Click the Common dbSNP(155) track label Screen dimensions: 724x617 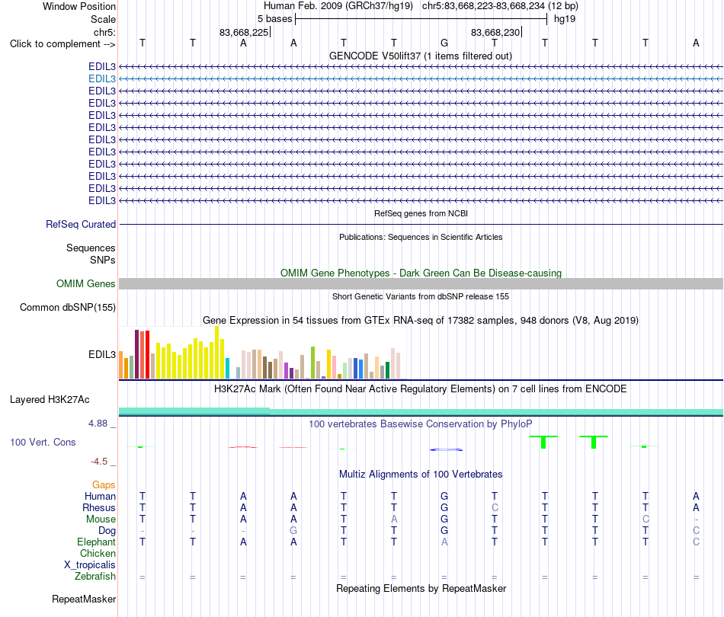click(x=68, y=307)
